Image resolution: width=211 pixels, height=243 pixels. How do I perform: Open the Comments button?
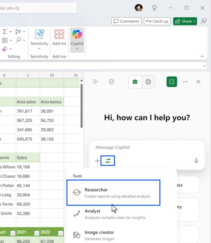pyautogui.click(x=126, y=21)
